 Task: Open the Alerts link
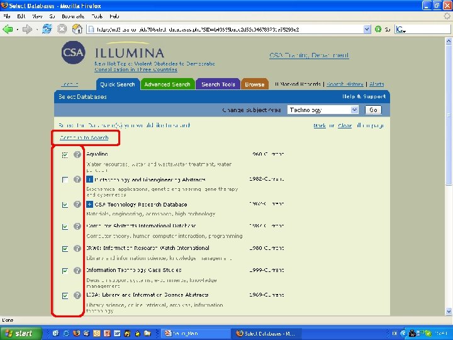click(x=377, y=84)
